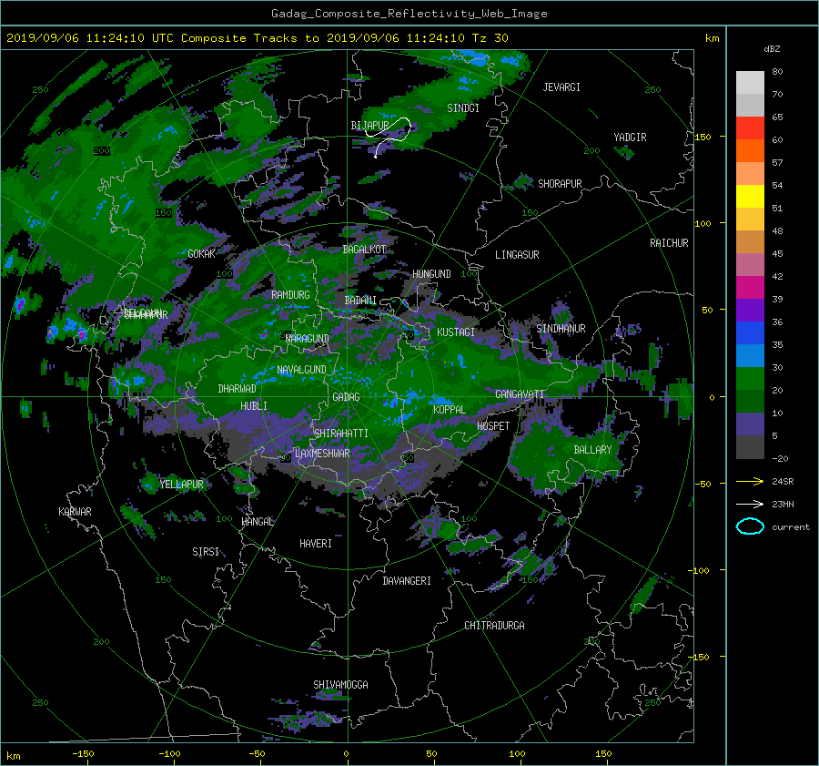Click the HUBLI city label
This screenshot has height=766, width=819.
254,406
